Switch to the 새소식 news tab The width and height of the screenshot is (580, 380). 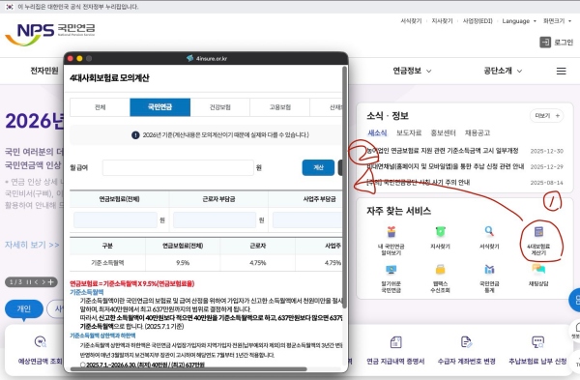(x=377, y=132)
